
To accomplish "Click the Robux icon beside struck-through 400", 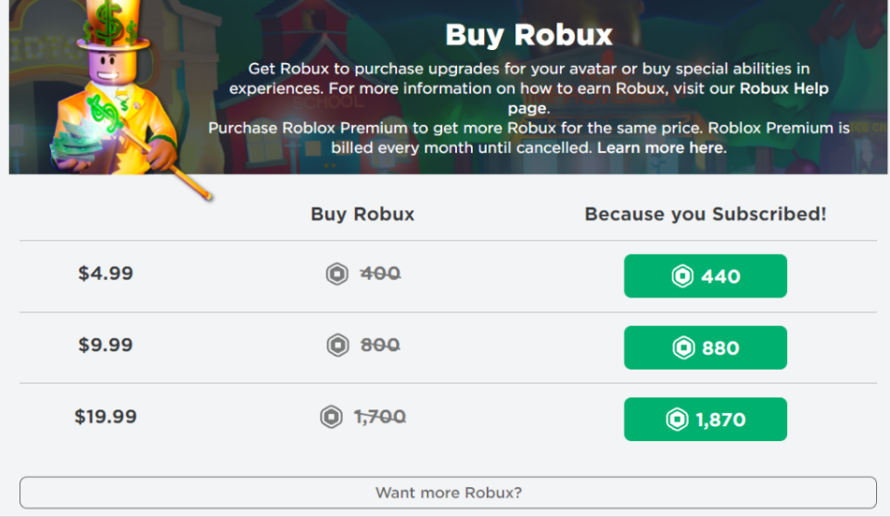I will click(337, 273).
